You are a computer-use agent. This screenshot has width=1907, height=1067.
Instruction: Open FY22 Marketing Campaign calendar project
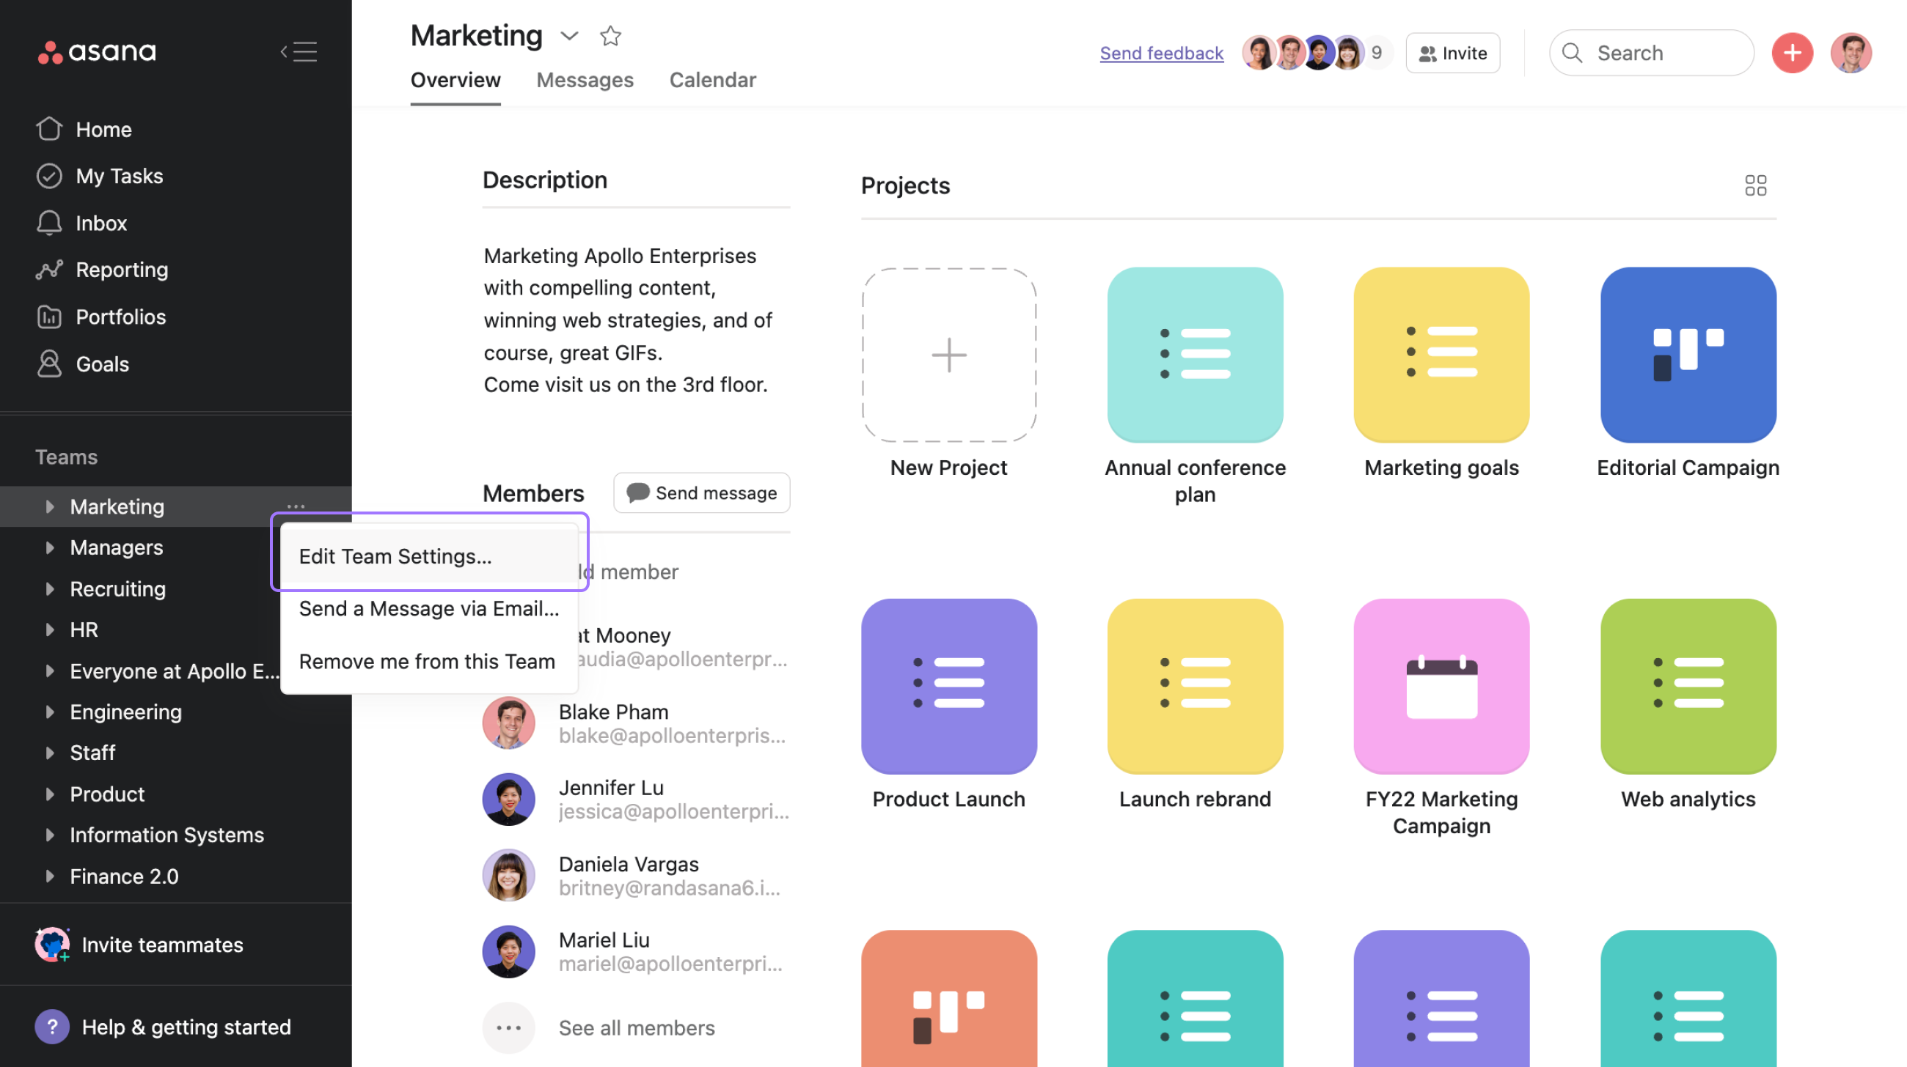point(1441,686)
